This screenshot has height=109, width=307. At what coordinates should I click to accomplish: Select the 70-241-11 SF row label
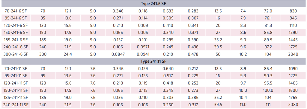coord(16,69)
